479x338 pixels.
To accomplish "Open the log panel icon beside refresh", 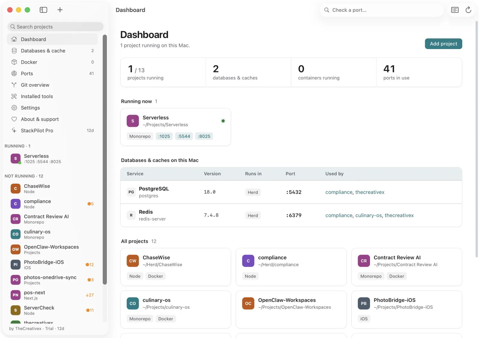I will [x=455, y=10].
